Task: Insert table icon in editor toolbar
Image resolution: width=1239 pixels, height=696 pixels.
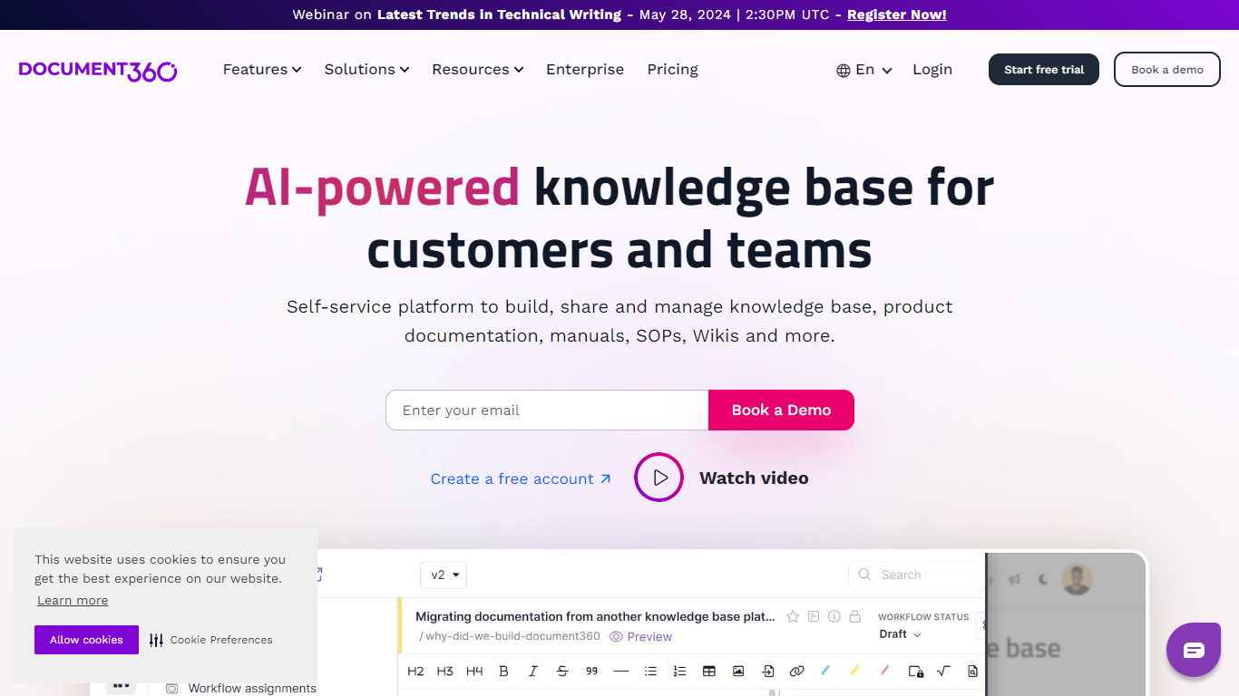Action: (x=709, y=672)
